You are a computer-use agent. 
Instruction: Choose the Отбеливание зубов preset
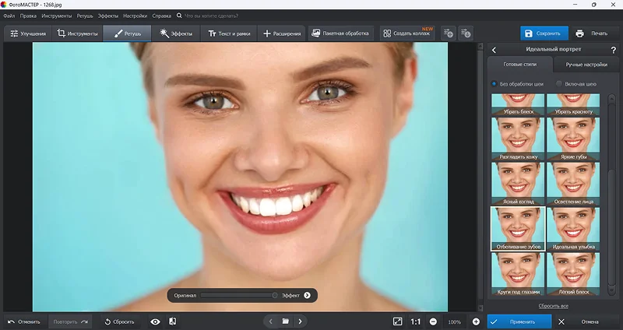pos(518,229)
